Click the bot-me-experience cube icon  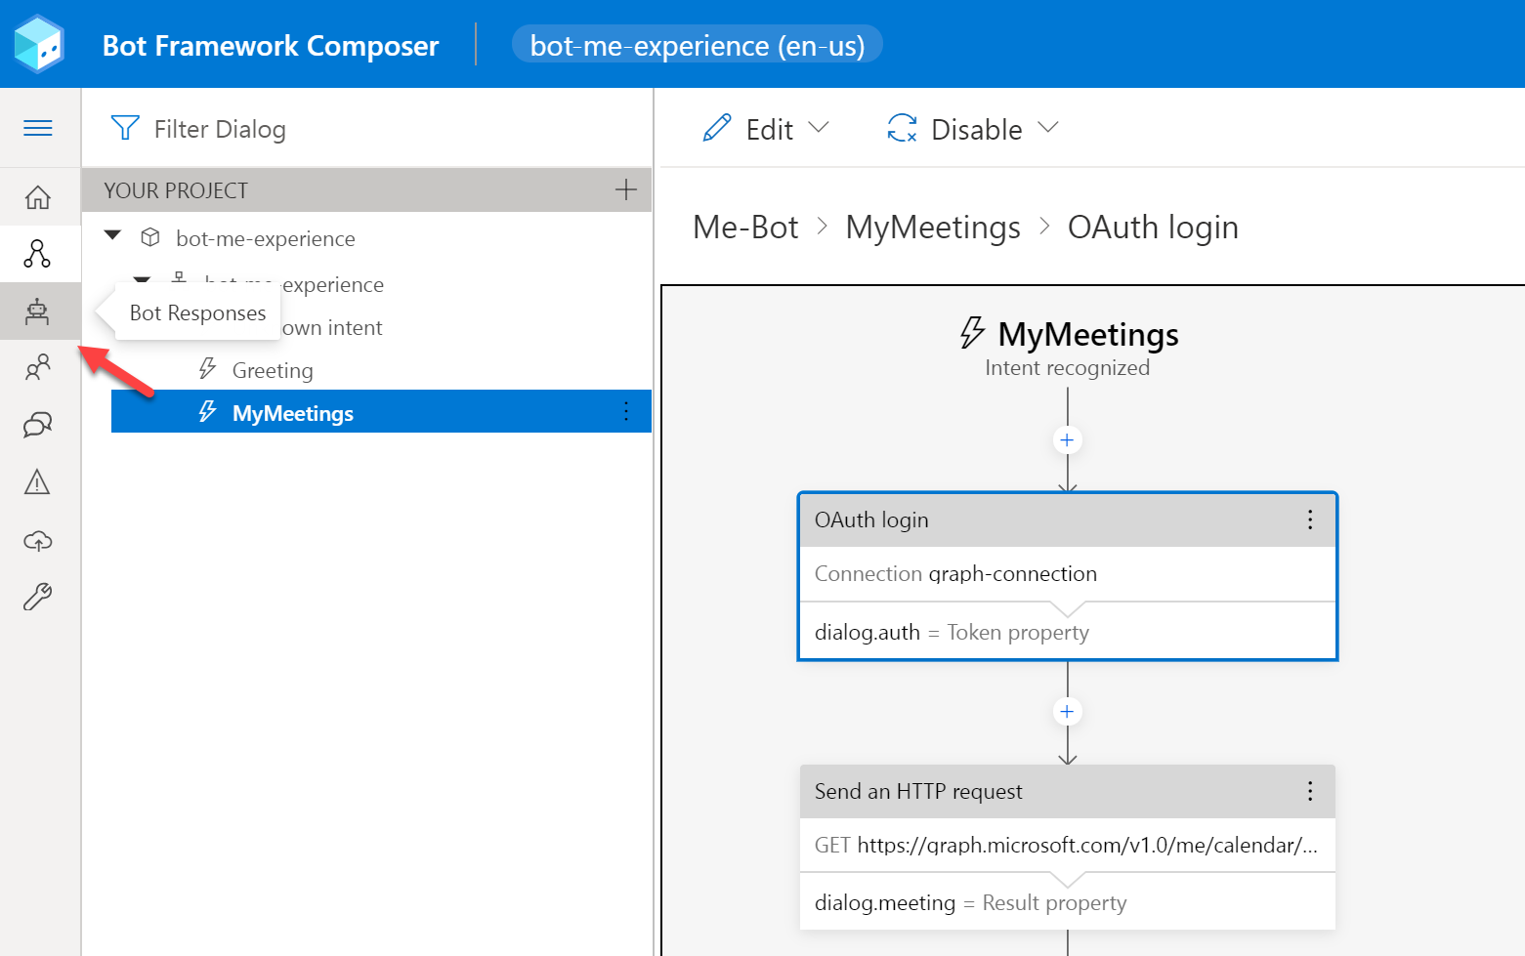[x=150, y=237]
